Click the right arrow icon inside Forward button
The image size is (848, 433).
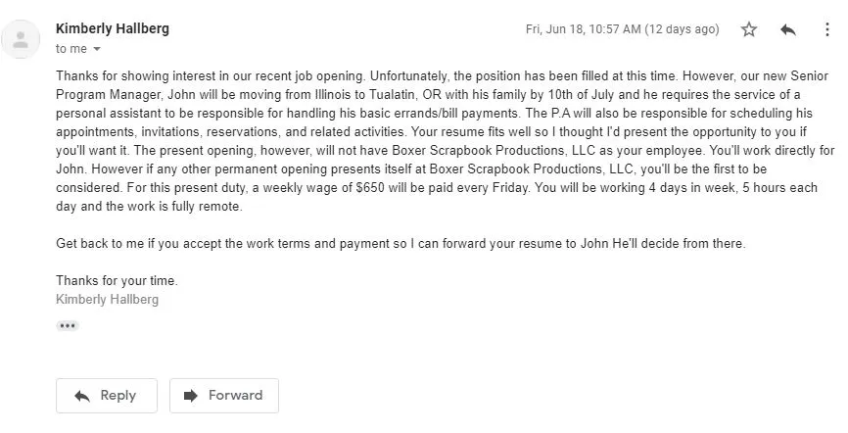click(191, 396)
